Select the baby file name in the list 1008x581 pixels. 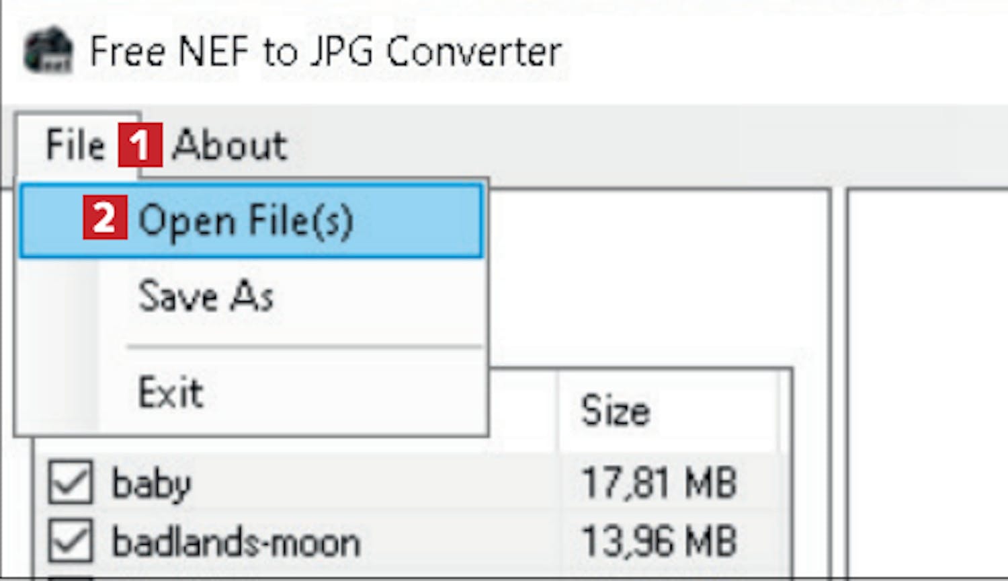(151, 483)
